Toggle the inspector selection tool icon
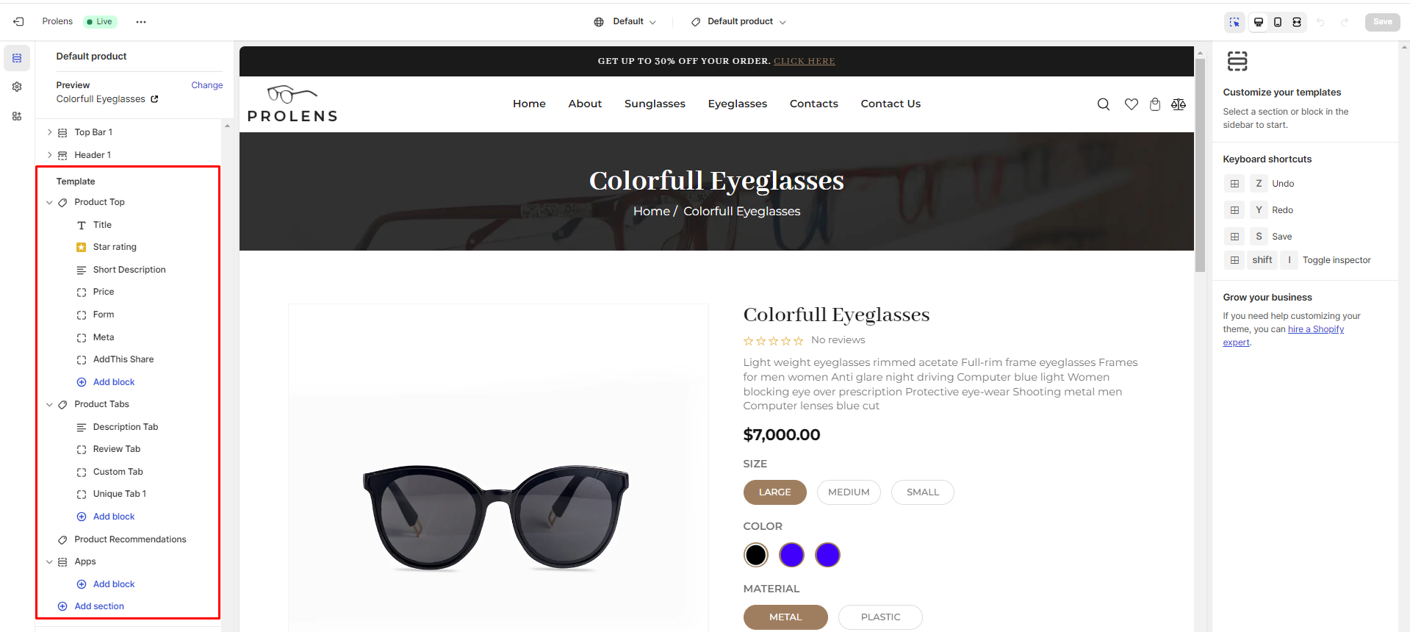 [x=1234, y=22]
